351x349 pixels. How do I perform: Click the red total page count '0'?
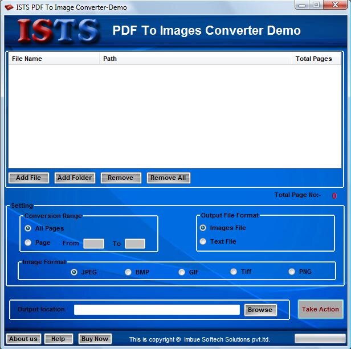[334, 196]
